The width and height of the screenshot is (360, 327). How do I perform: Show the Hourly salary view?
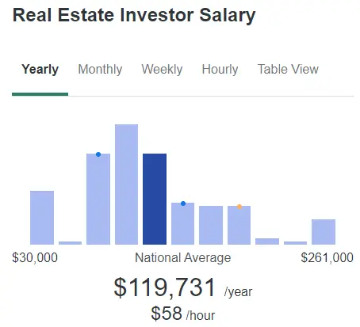point(220,70)
